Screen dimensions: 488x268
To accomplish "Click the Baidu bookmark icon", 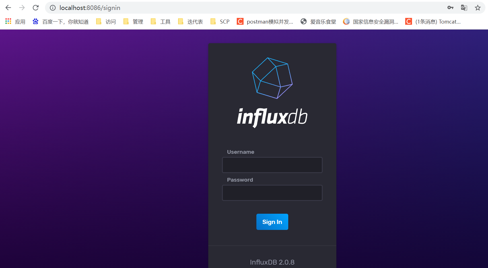I will pyautogui.click(x=35, y=21).
